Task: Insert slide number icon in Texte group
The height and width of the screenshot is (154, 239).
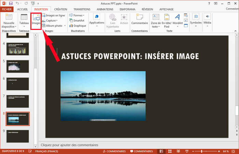Action: click(186, 20)
